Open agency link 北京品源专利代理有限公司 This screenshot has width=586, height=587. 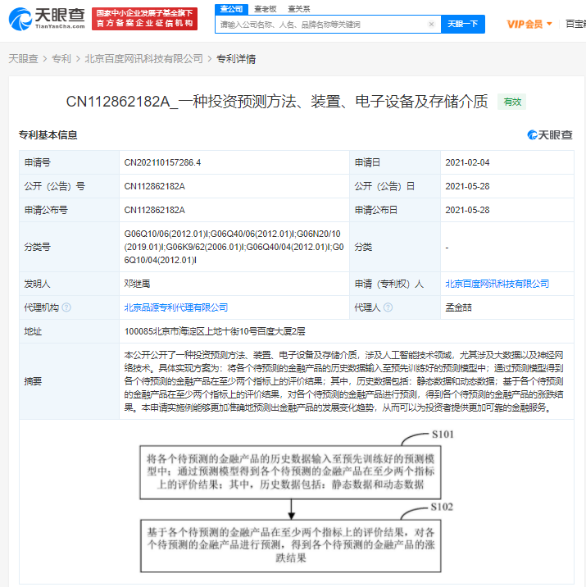[x=175, y=307]
